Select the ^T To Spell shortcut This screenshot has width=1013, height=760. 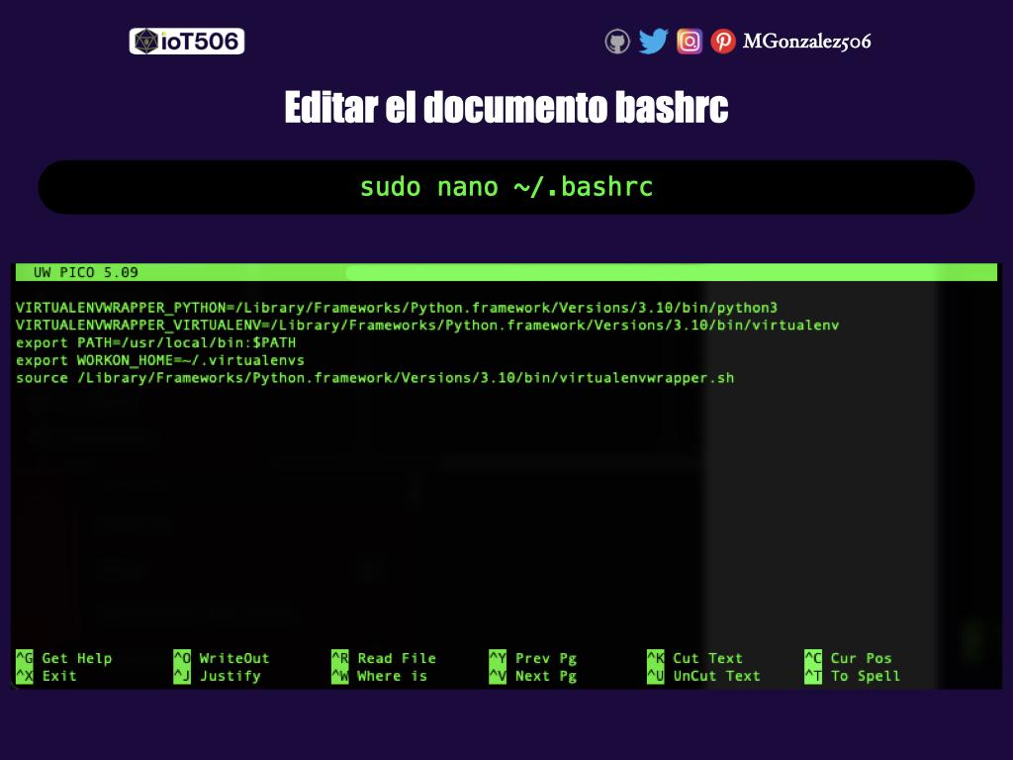(x=852, y=676)
